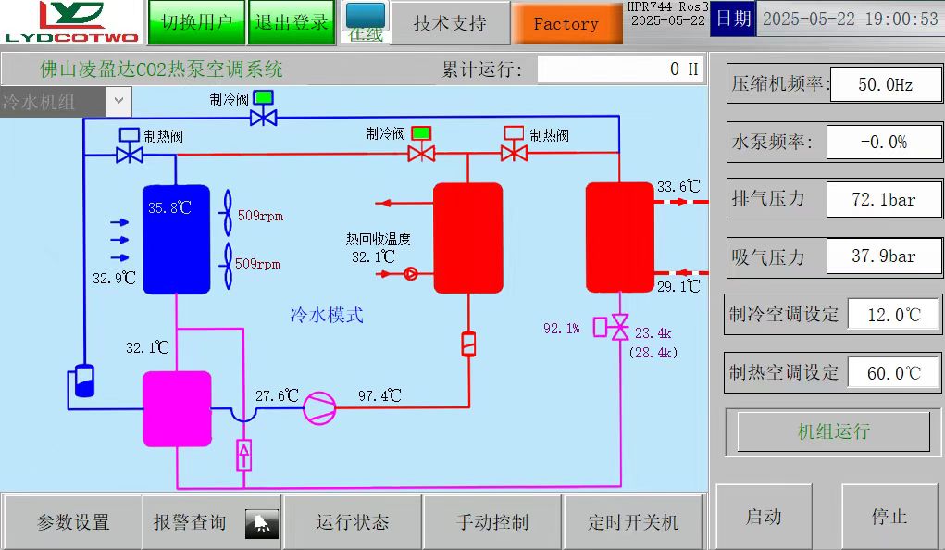Click the 机组运行 status button

coord(834,431)
